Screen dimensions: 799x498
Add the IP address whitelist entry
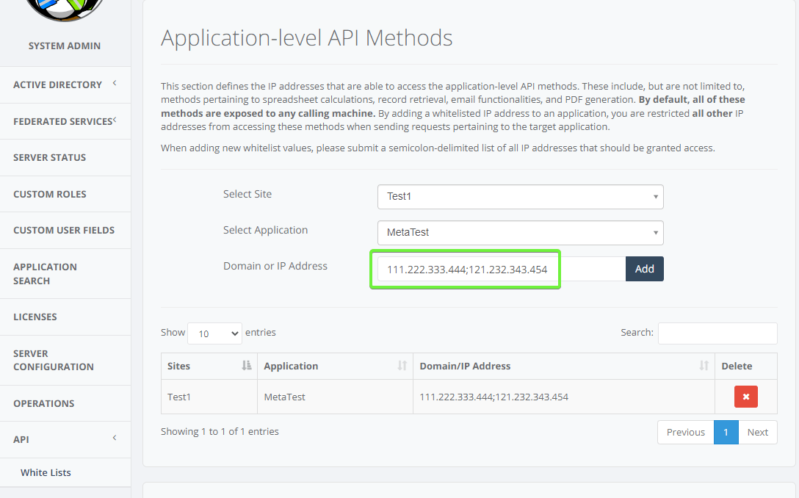(x=644, y=269)
